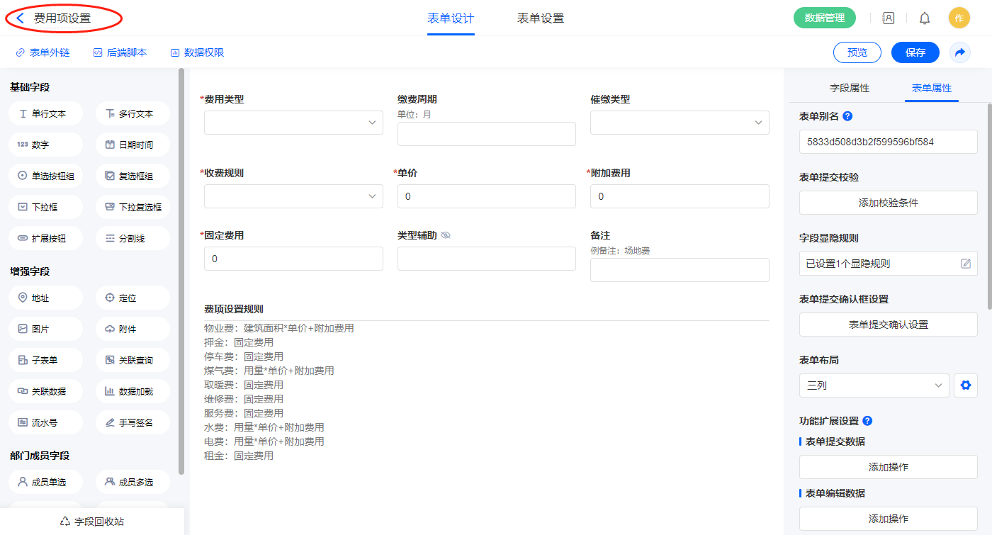Open the 表单外链 link

click(x=43, y=52)
